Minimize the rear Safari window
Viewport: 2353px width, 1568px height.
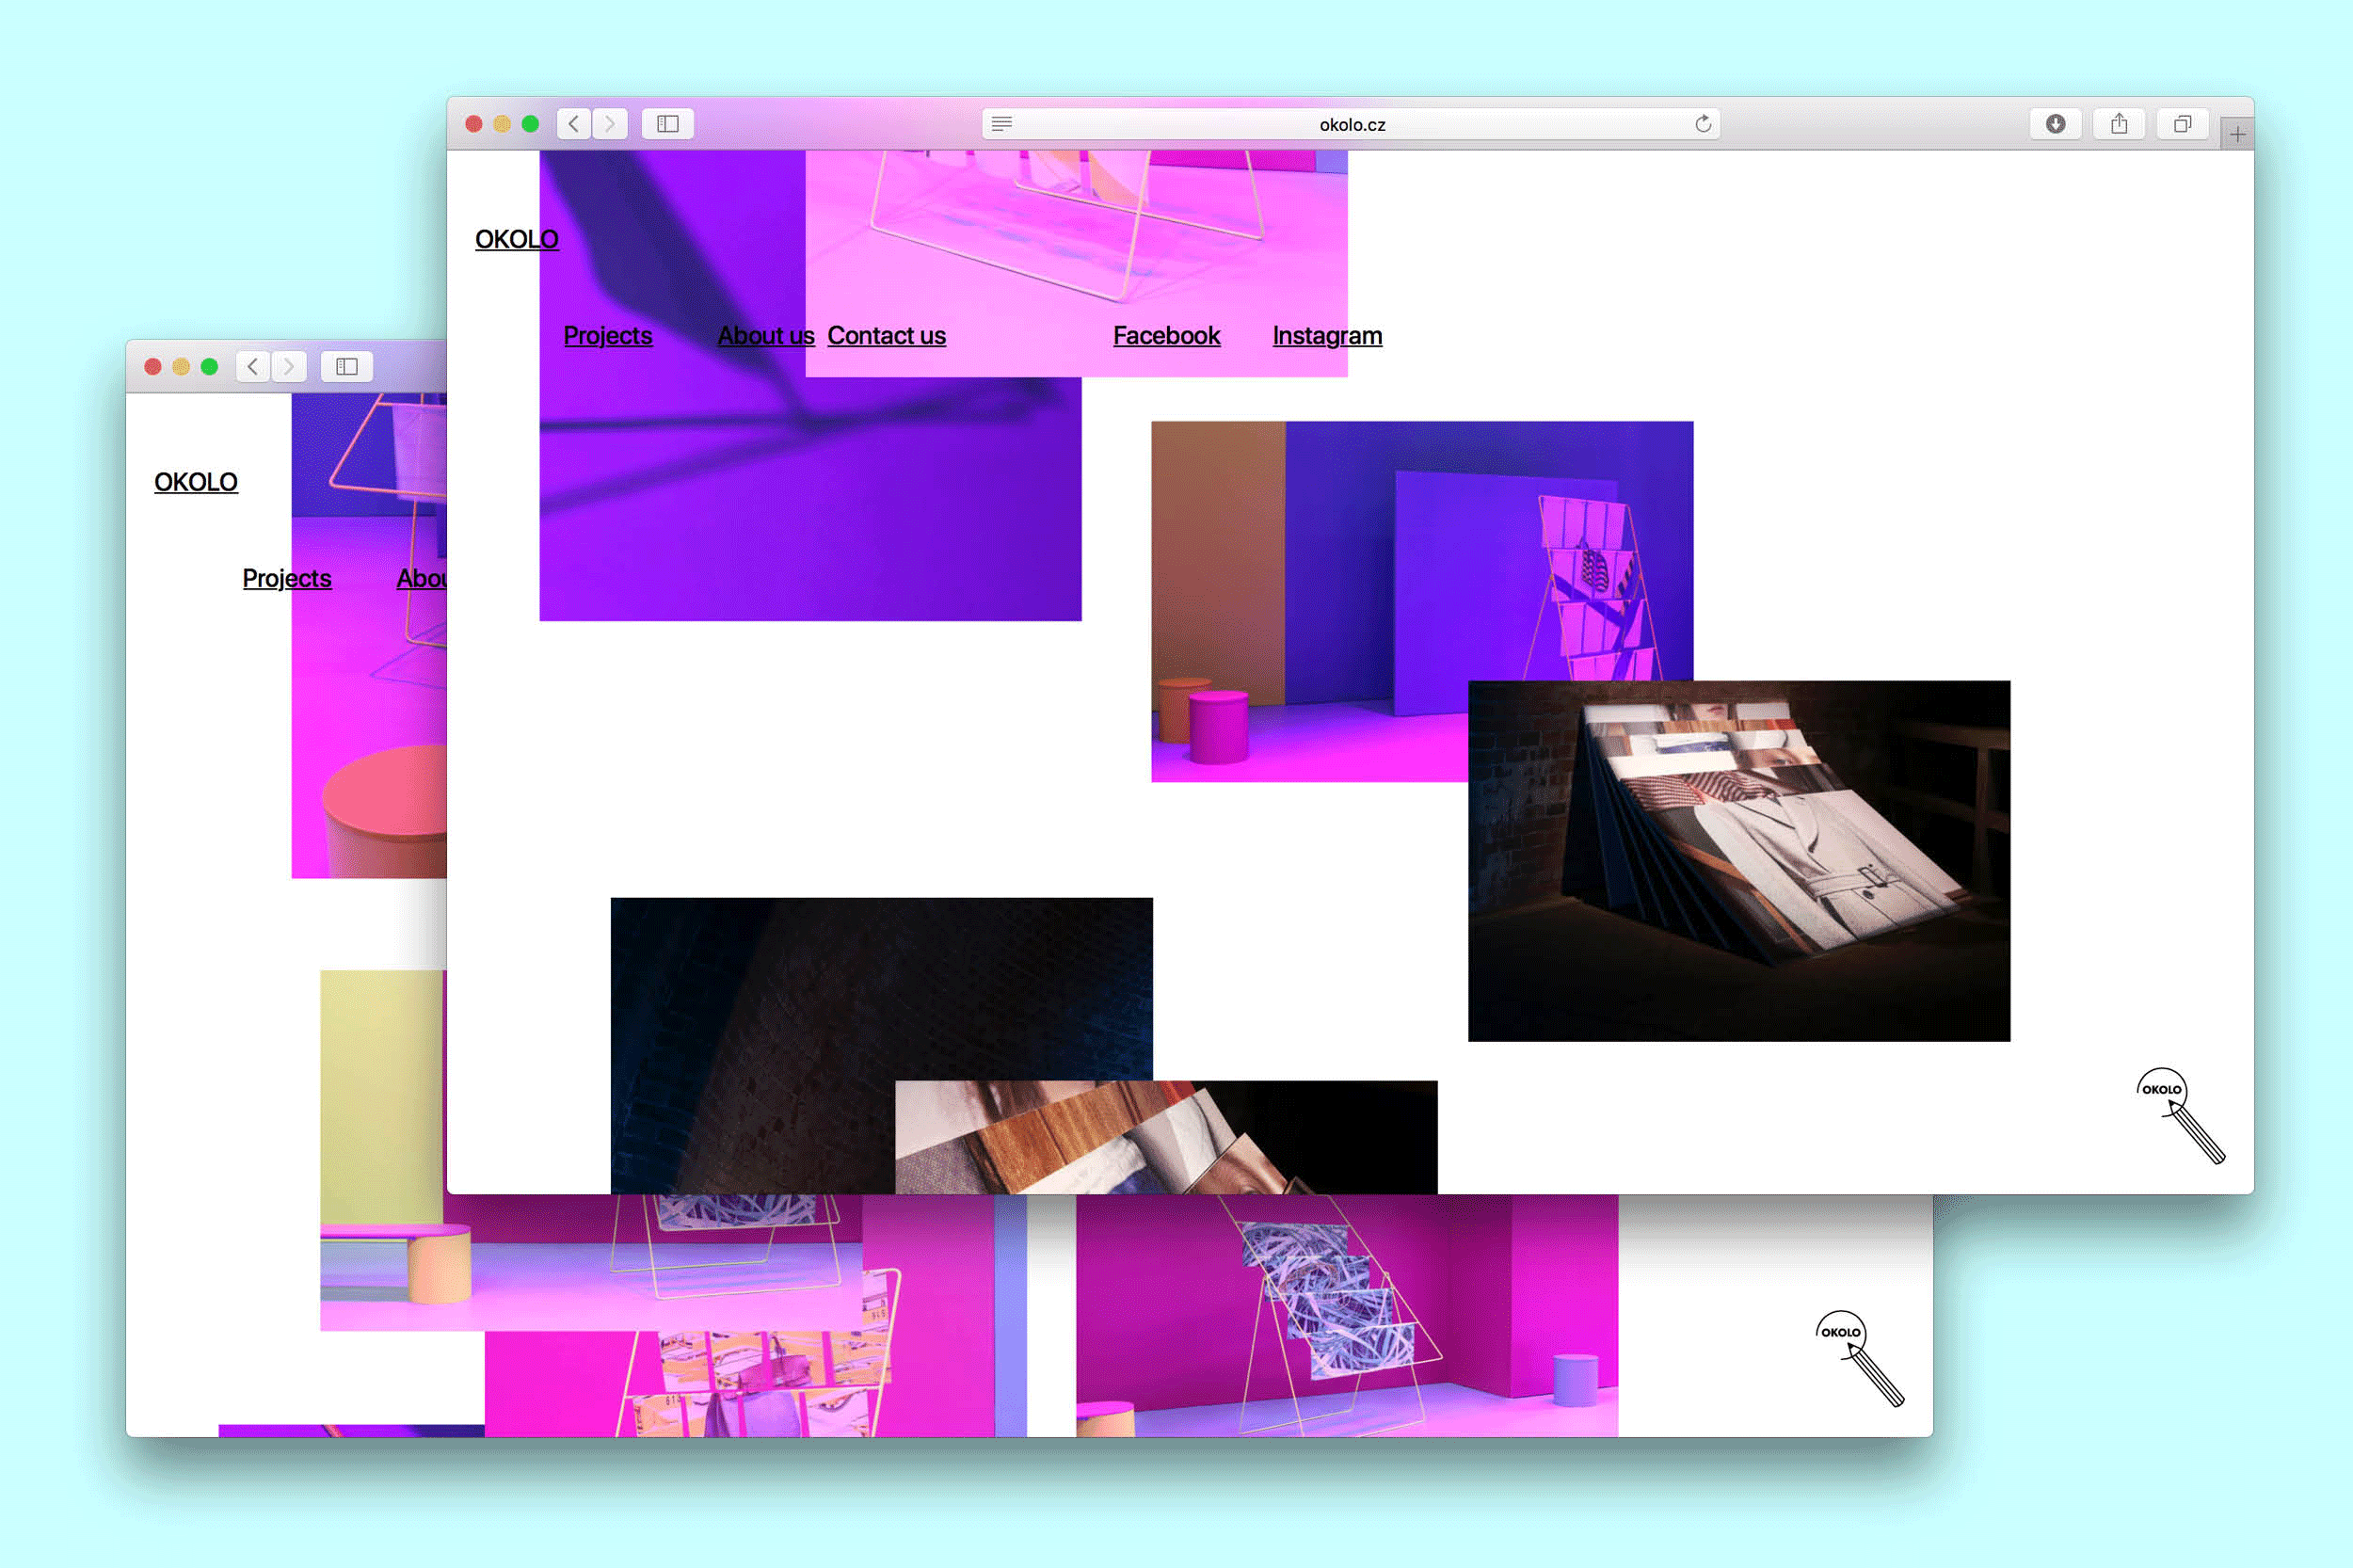(x=181, y=367)
